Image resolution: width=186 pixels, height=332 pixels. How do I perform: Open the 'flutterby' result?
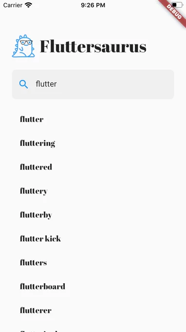(36, 215)
